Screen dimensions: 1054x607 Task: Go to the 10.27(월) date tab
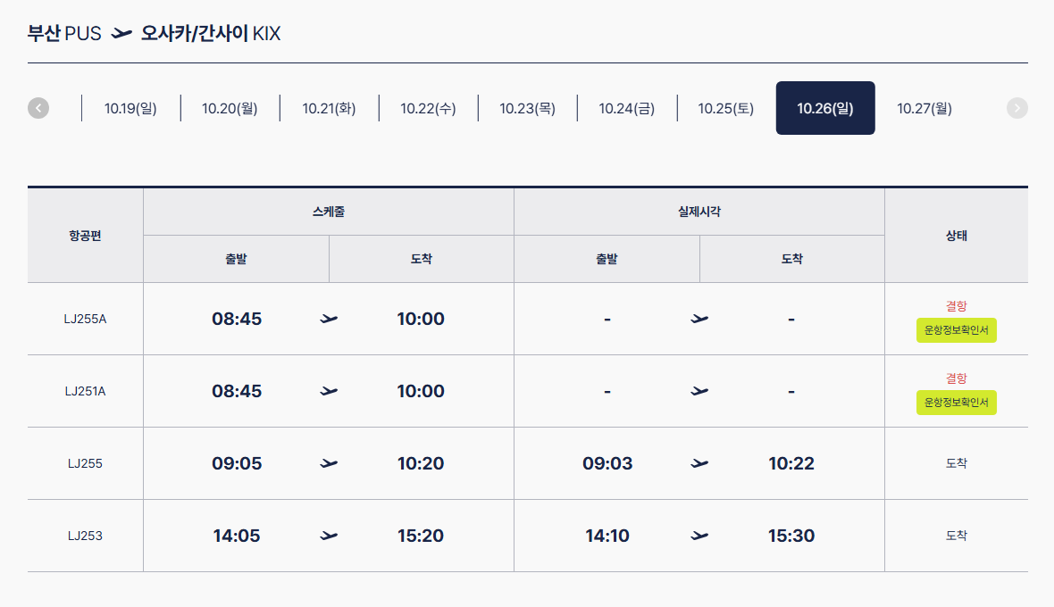click(x=924, y=108)
